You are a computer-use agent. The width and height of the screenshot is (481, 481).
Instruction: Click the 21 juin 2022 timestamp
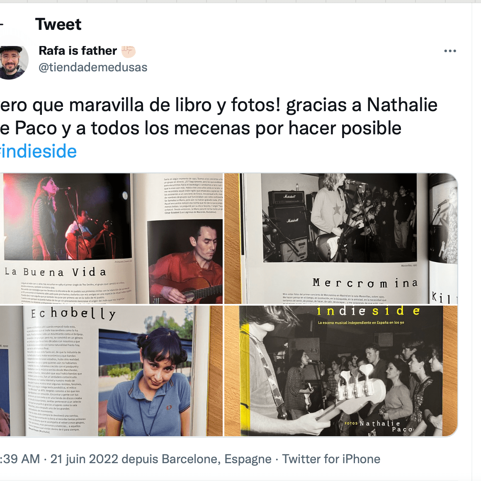[x=84, y=459]
